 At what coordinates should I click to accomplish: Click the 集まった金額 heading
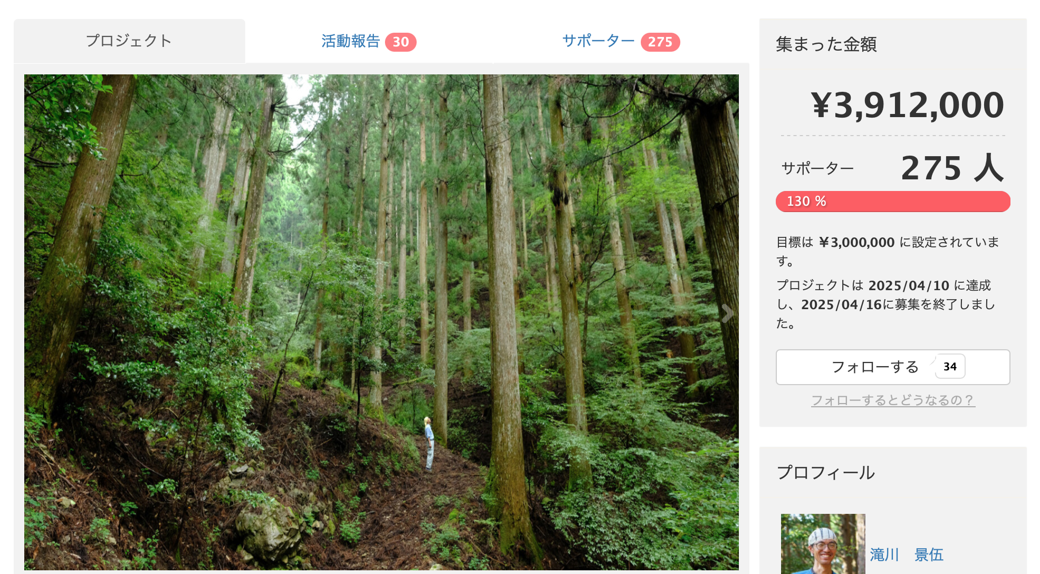[x=826, y=44]
